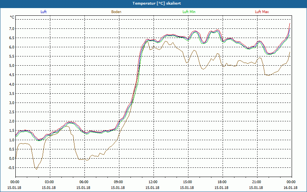The height and width of the screenshot is (192, 307).
Task: Click the Boden curve minimum near -0,5
Action: (x=36, y=169)
